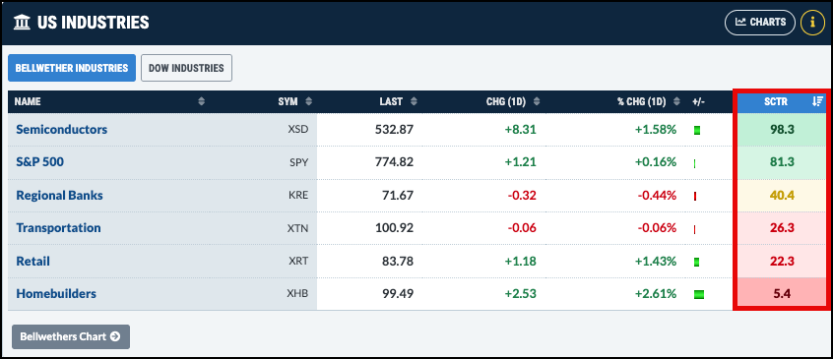
Task: Click the -0.32 change value
Action: (x=521, y=195)
